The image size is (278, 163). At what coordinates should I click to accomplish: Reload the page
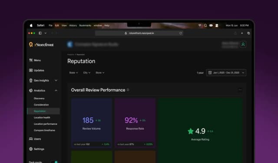point(181,33)
